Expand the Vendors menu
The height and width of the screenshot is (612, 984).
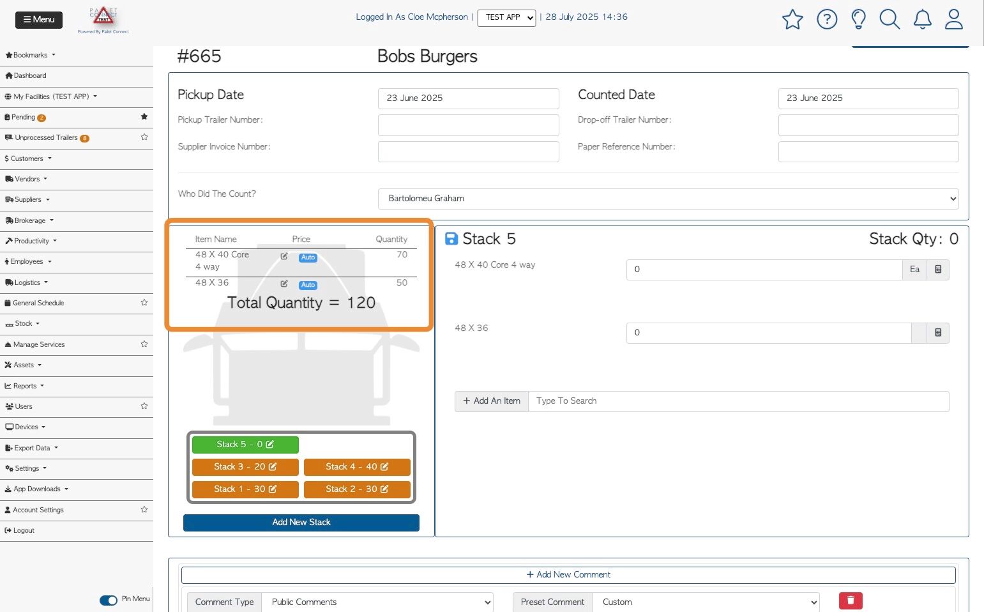(26, 179)
